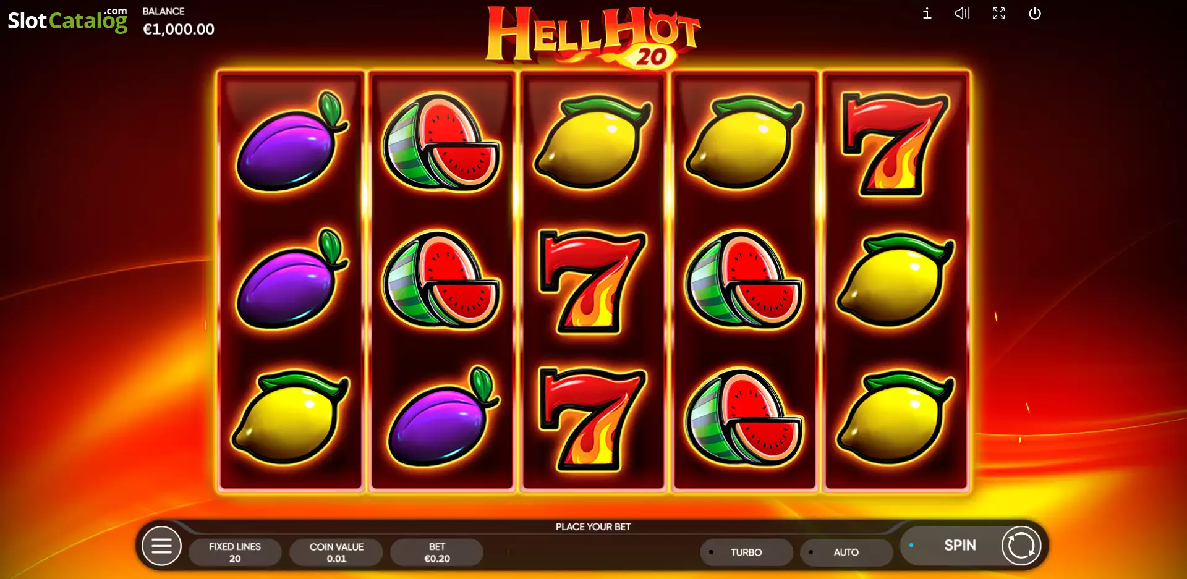Click the SlotCatalog.com logo
The height and width of the screenshot is (579, 1187).
(67, 20)
